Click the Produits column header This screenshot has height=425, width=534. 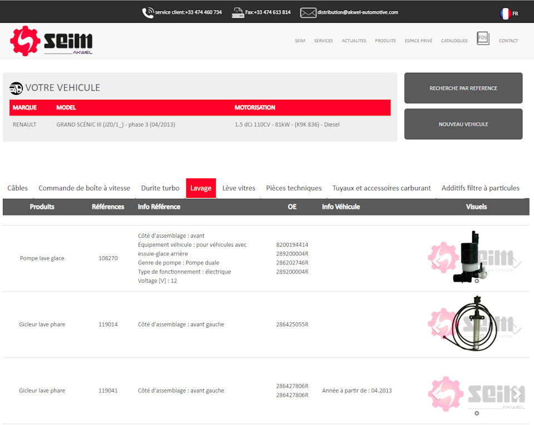[42, 207]
